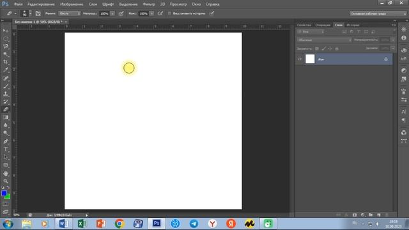Select the Horizontal Type tool
Viewport: 409px width, 230px height.
point(6,149)
